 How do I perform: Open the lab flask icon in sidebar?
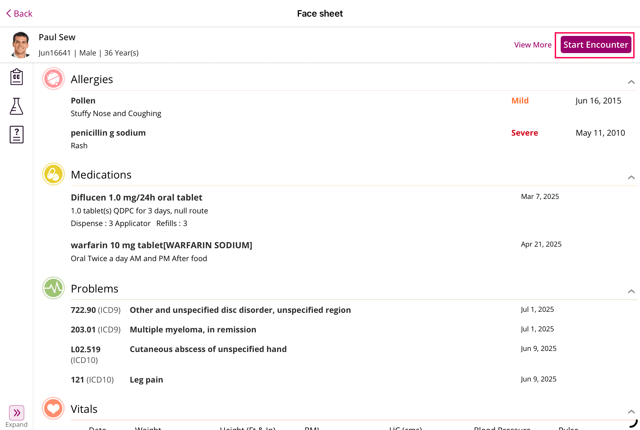point(16,106)
